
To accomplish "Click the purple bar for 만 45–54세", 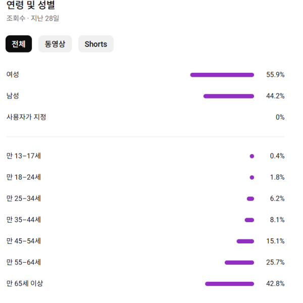I will click(x=245, y=241).
